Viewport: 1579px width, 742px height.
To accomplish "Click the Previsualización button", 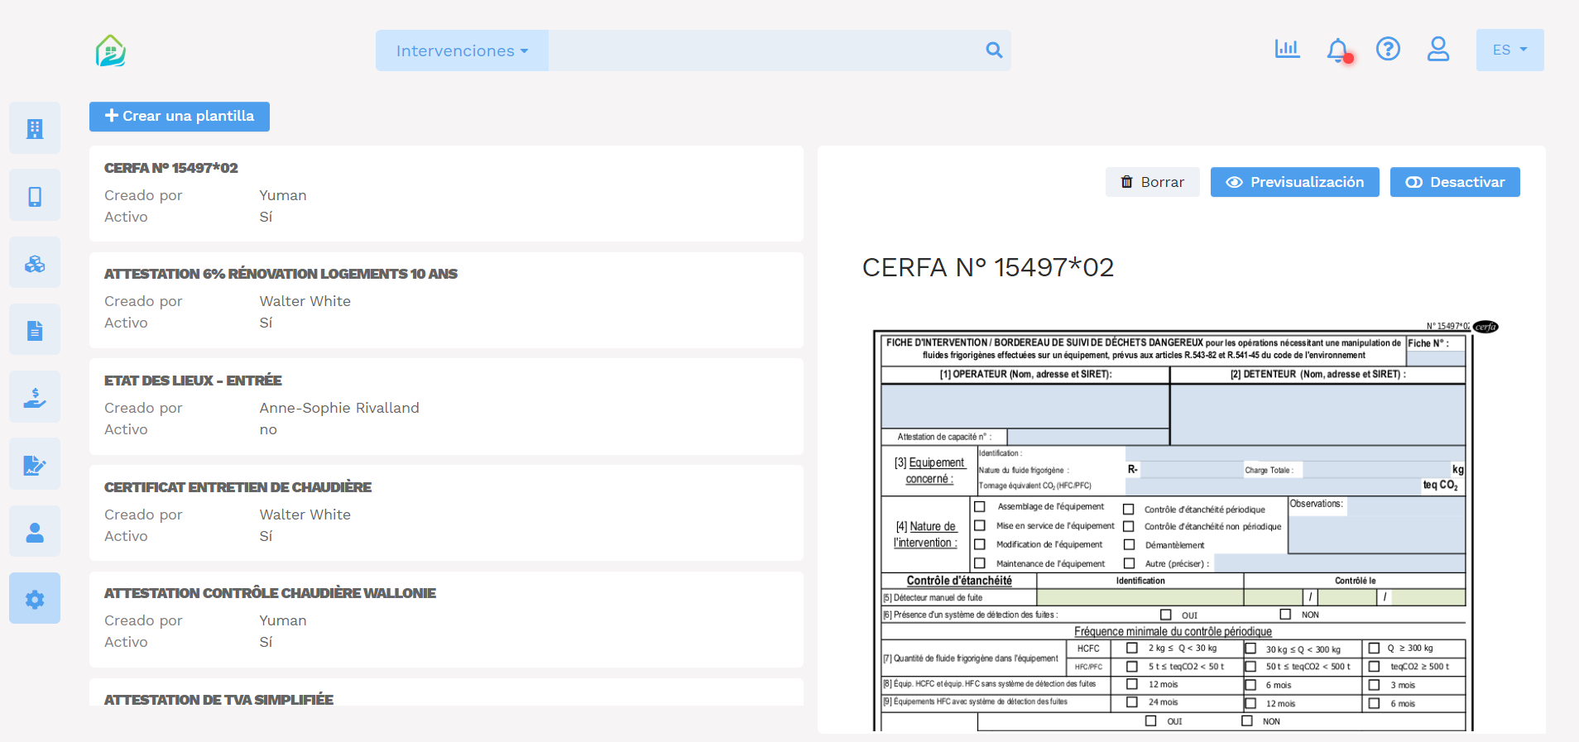I will tap(1294, 182).
